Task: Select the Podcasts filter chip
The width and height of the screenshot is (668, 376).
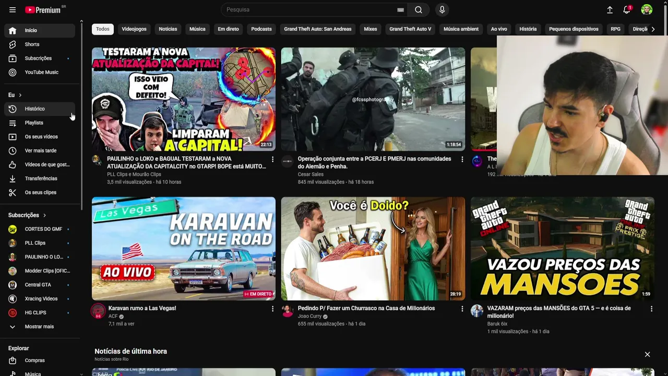Action: [261, 29]
